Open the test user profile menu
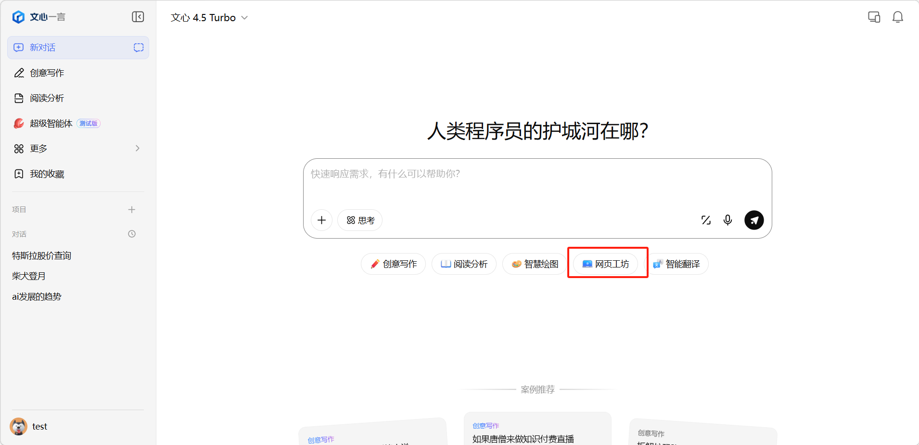The height and width of the screenshot is (445, 919). coord(30,426)
